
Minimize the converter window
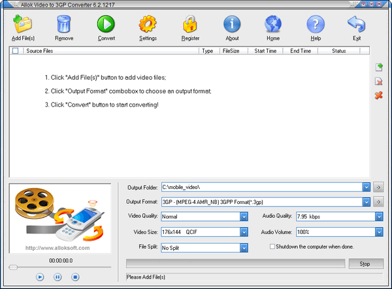363,4
